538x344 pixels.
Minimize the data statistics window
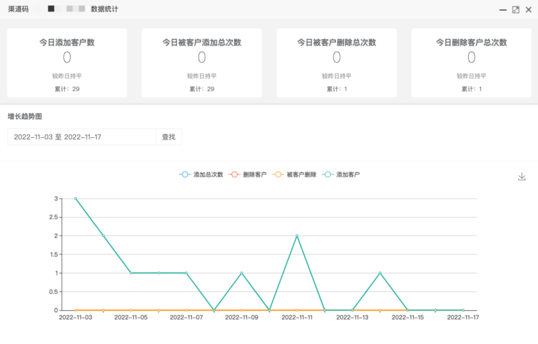(503, 10)
